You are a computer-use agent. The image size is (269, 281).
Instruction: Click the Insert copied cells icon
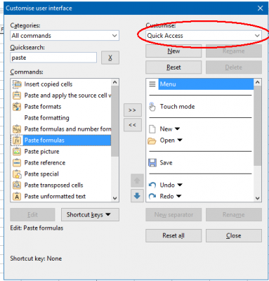click(17, 84)
